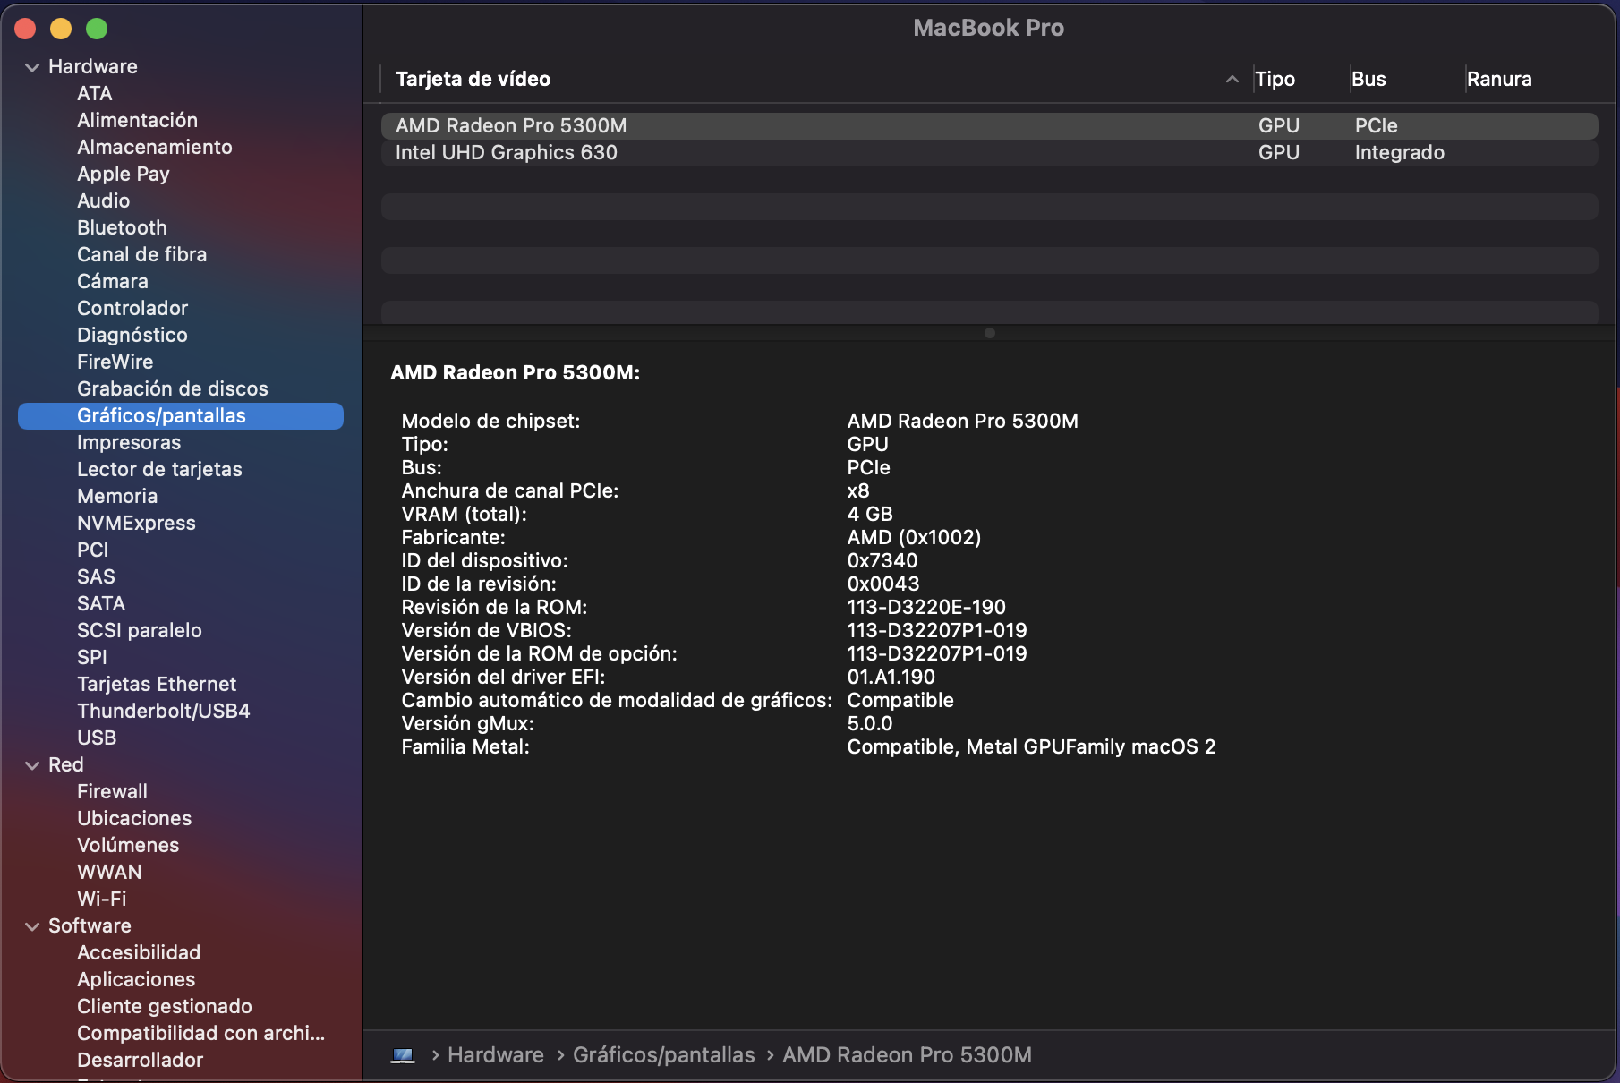This screenshot has height=1083, width=1620.
Task: Click the split pane divider handle
Action: [x=989, y=333]
